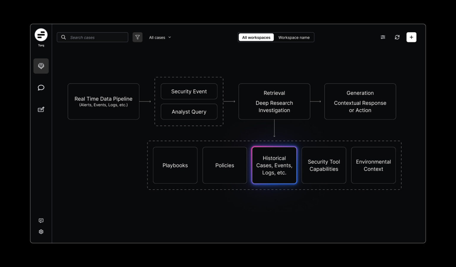Open the shield cases sidebar icon
Screen dimensions: 456x267
pyautogui.click(x=41, y=66)
